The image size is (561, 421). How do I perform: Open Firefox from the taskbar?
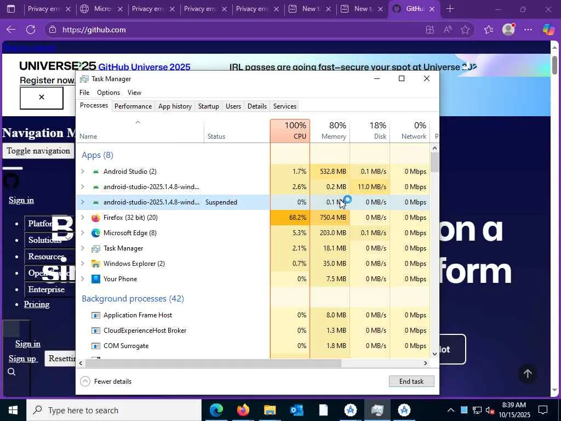[243, 410]
